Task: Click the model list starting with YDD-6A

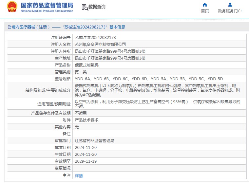Action: (149, 79)
